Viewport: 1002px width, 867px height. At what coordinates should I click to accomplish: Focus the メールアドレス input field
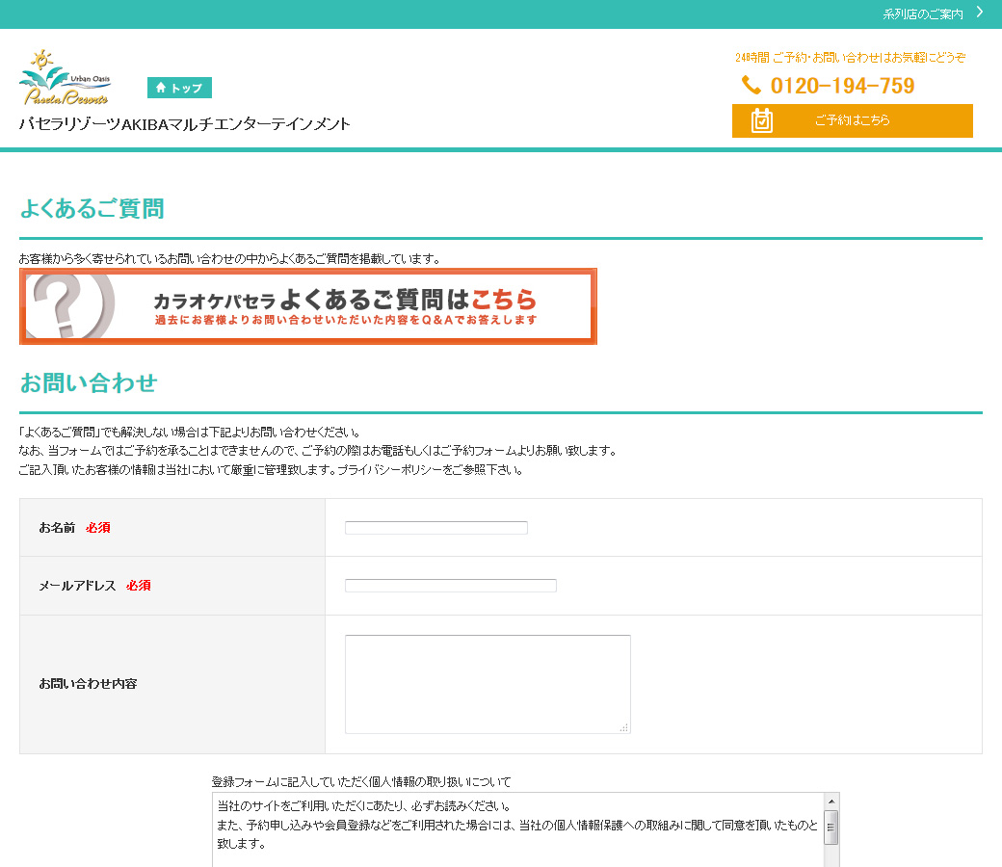(450, 586)
